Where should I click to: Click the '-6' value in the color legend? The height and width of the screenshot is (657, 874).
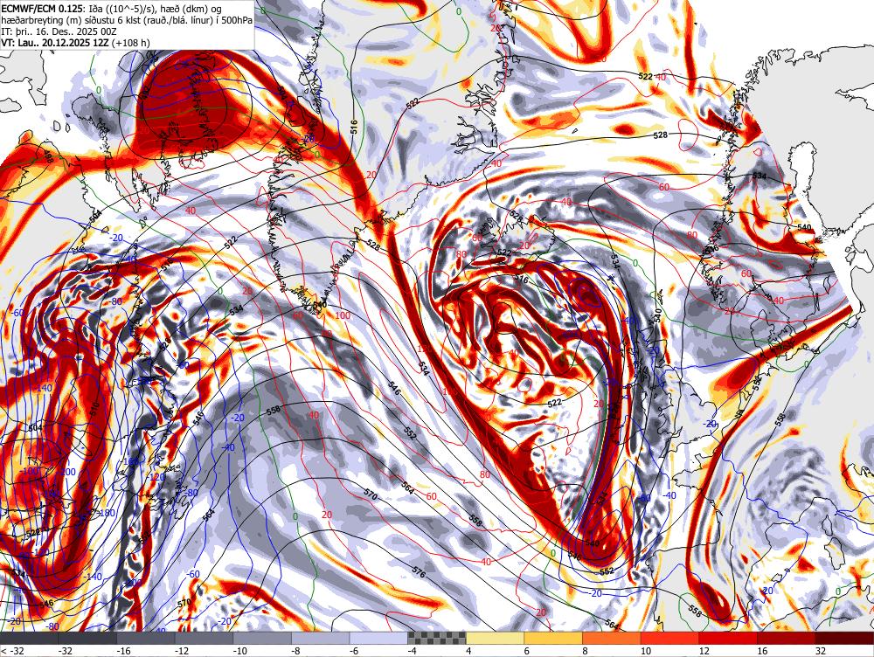(x=355, y=651)
